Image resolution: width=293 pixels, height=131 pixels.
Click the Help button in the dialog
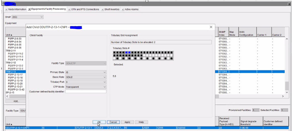coord(141,122)
